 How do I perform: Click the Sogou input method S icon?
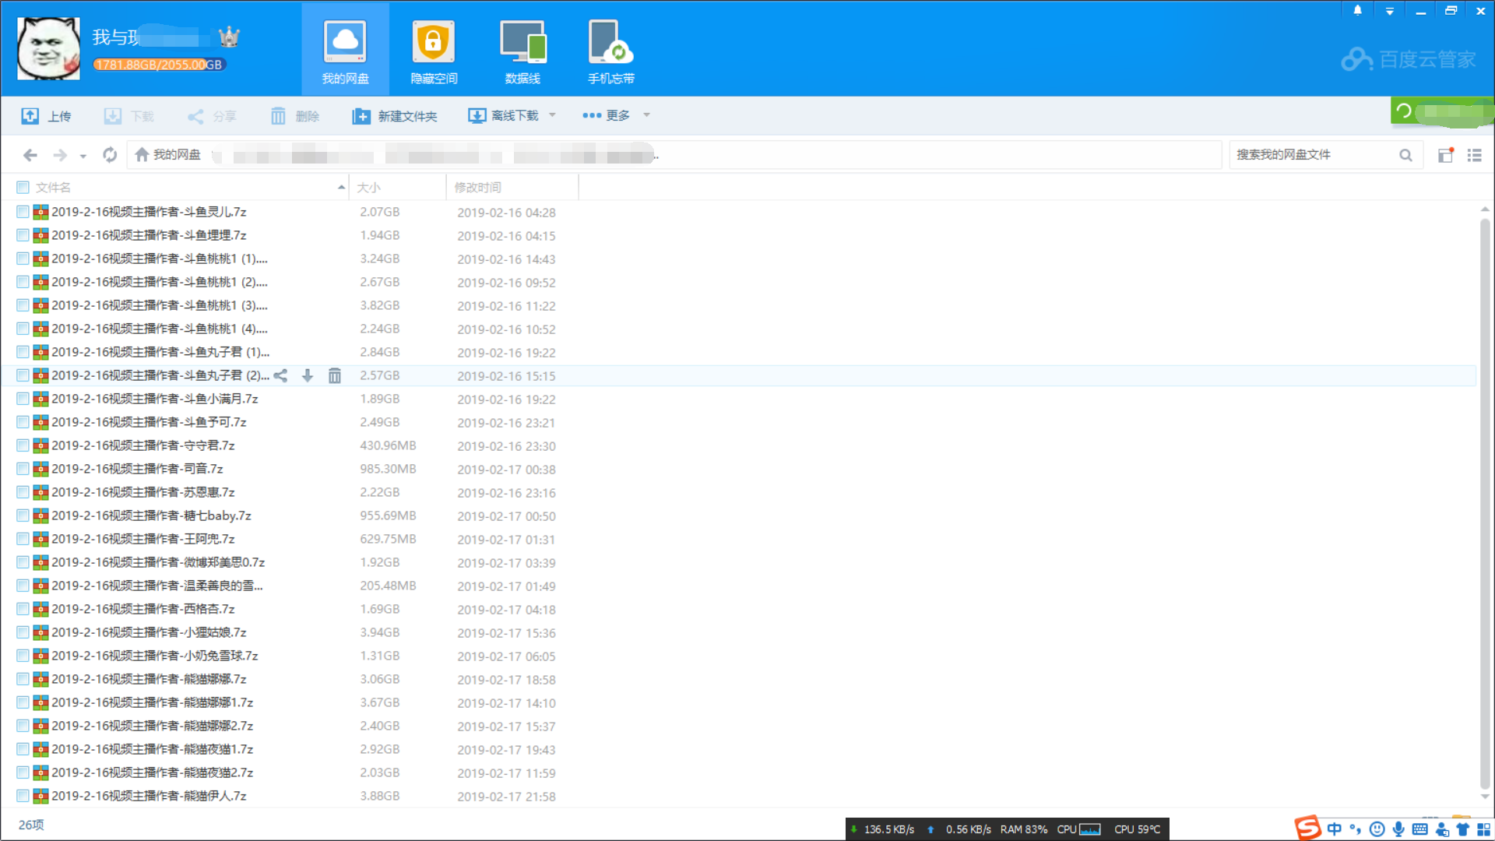click(1308, 829)
